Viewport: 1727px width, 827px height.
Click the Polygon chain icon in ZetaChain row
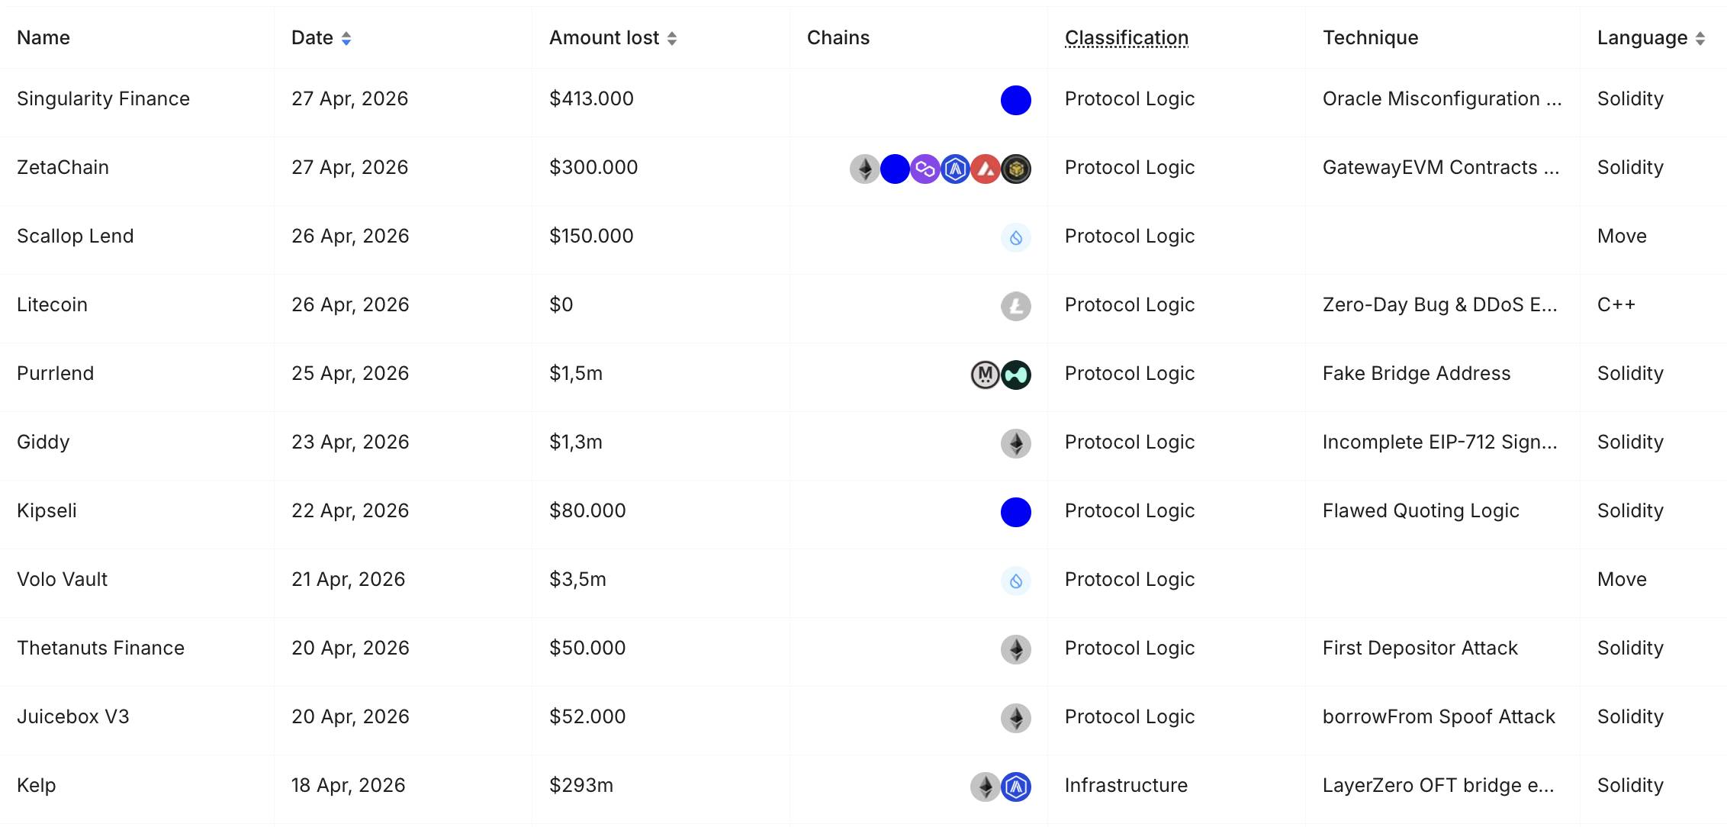tap(925, 169)
